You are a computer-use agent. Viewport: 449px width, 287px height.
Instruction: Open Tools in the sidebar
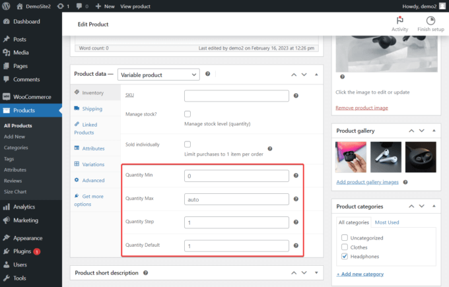coord(31,278)
